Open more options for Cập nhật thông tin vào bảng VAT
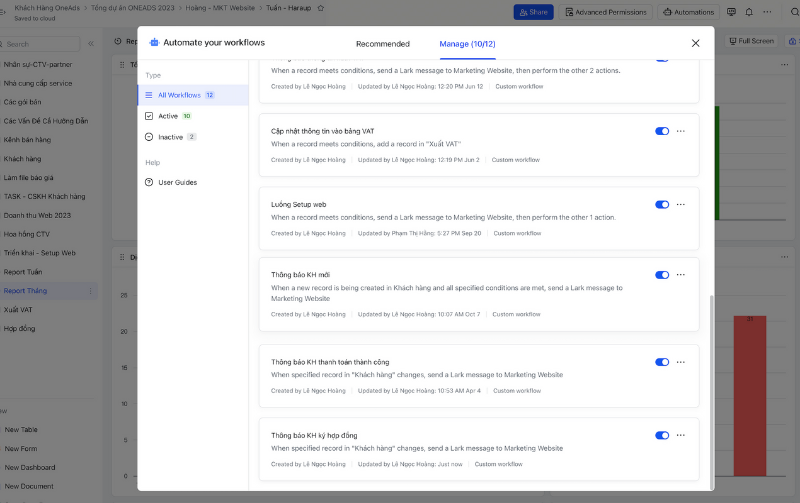Image resolution: width=800 pixels, height=503 pixels. 681,131
